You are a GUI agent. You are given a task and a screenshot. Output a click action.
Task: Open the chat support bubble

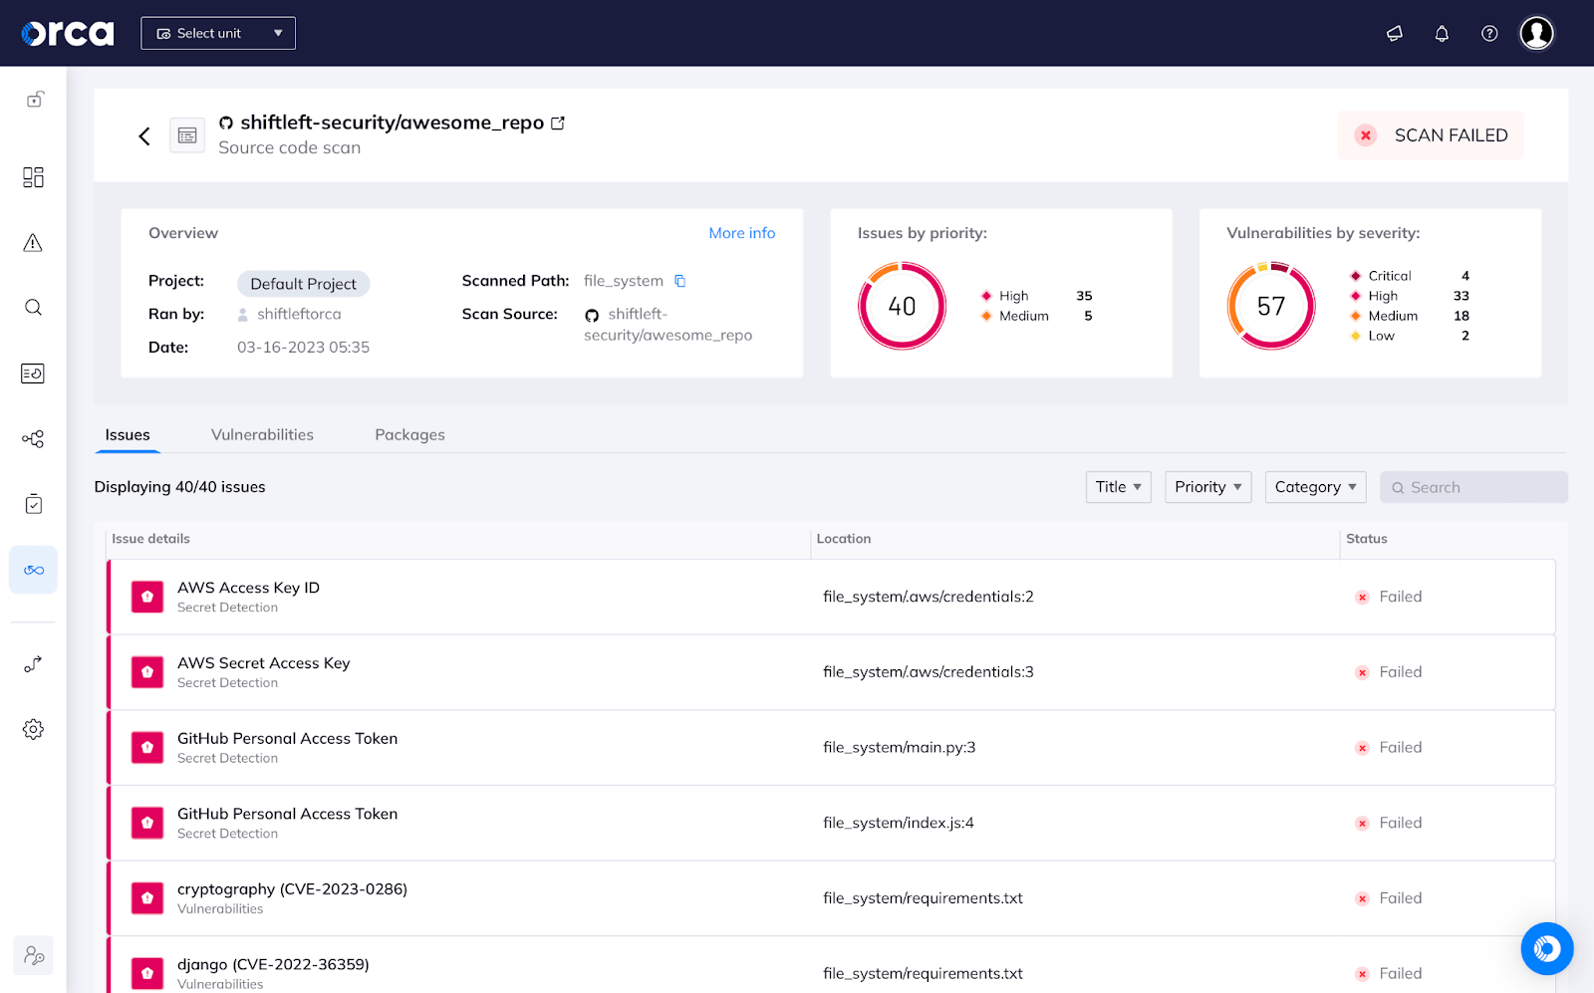(1546, 948)
